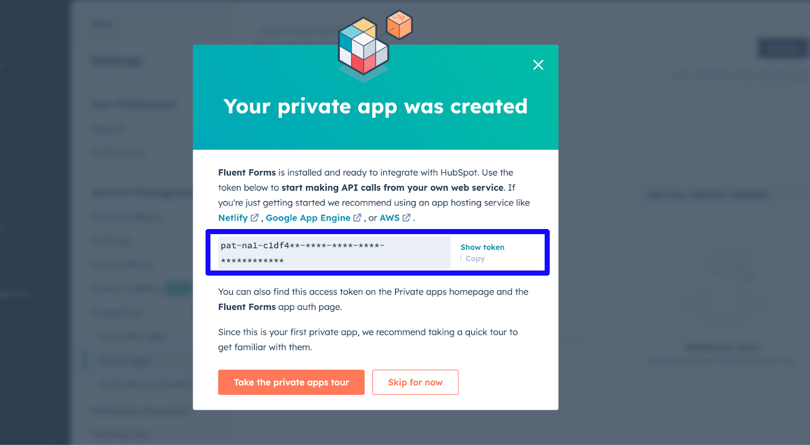
Task: Click the masked pat-na1 token field
Action: (334, 253)
